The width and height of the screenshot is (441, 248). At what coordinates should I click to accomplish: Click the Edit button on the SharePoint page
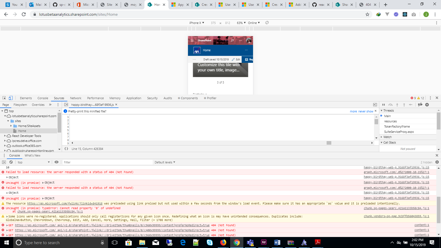click(236, 59)
